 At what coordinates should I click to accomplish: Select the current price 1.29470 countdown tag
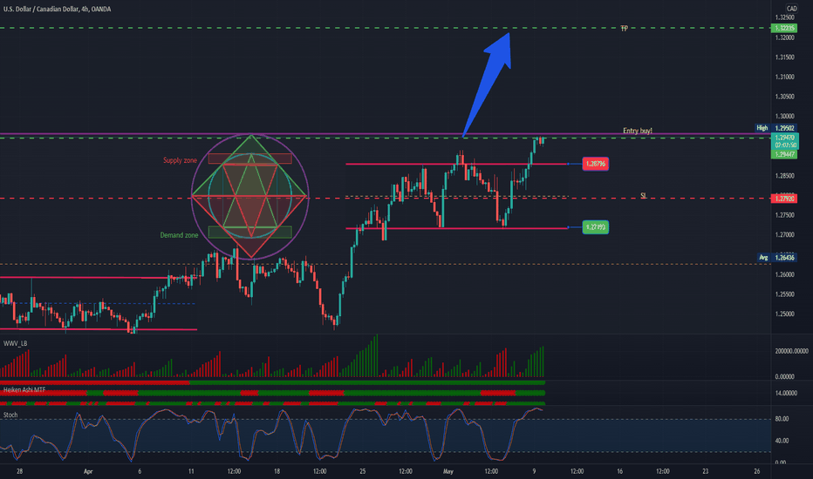pos(785,141)
